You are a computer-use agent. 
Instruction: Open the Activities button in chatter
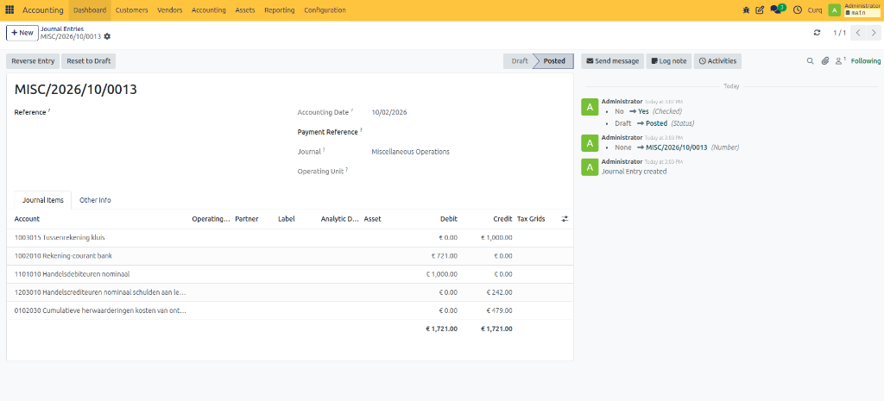[717, 61]
